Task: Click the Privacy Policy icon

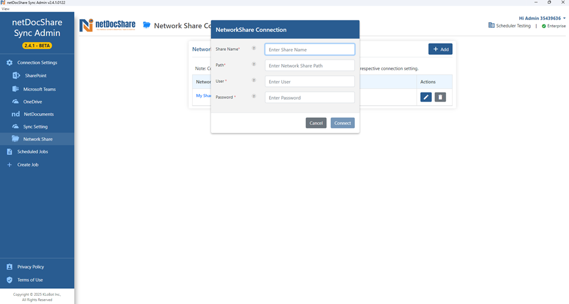Action: point(9,267)
